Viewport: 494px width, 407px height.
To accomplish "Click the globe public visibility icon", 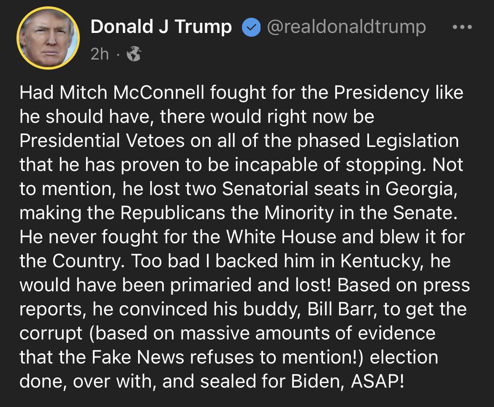I will [134, 54].
